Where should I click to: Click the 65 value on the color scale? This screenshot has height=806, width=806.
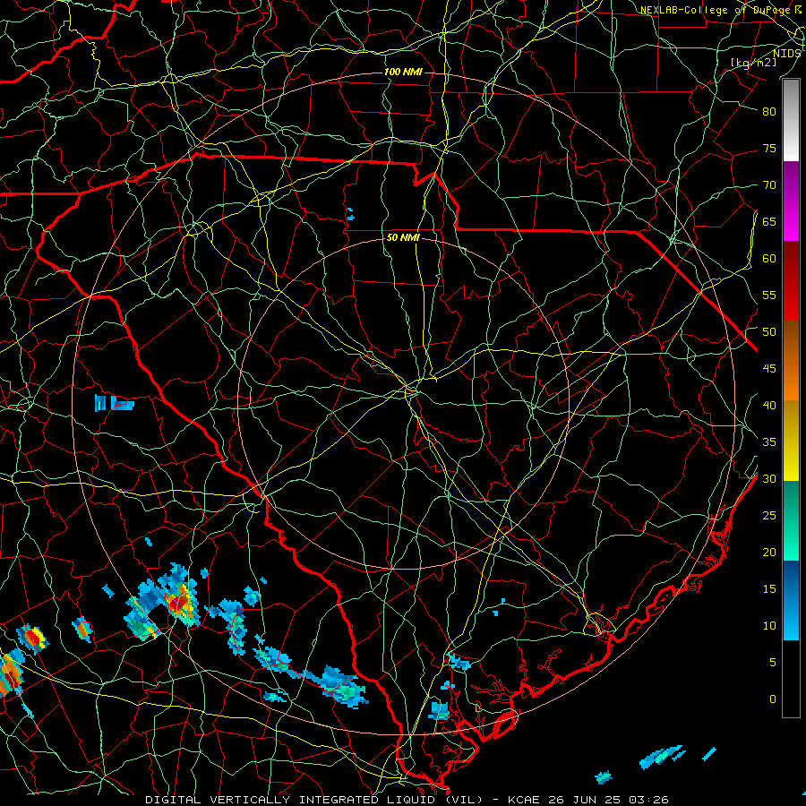click(769, 221)
